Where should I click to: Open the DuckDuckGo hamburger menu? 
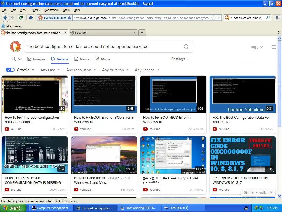coord(273,47)
